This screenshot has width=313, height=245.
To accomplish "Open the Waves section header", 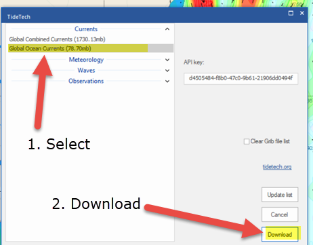I will [86, 71].
